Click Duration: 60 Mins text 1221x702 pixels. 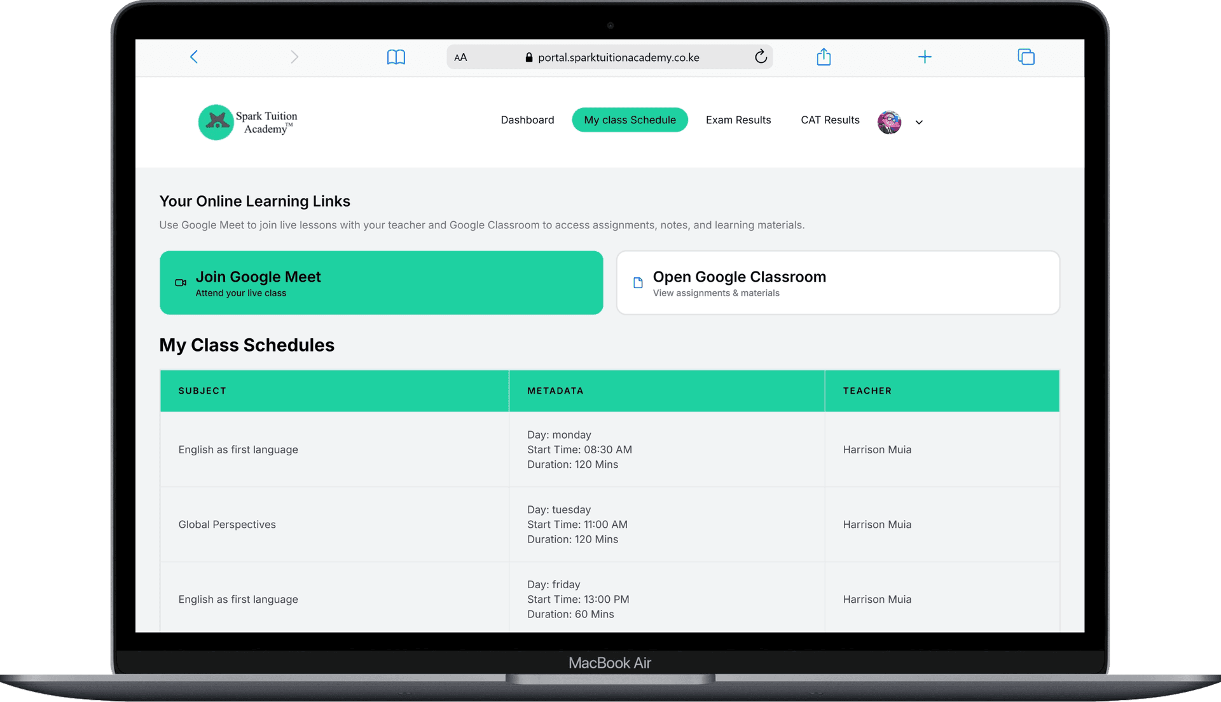(x=570, y=614)
